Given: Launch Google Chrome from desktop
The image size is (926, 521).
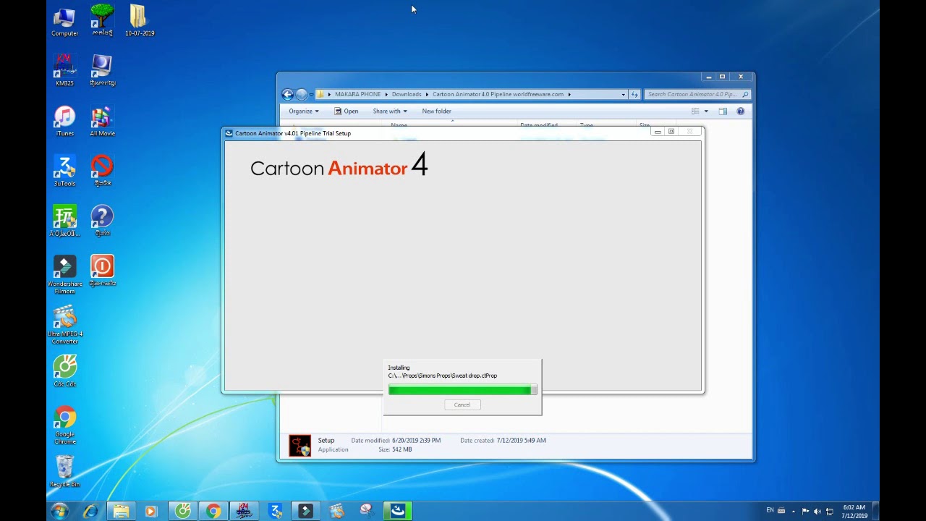Looking at the screenshot, I should [64, 424].
